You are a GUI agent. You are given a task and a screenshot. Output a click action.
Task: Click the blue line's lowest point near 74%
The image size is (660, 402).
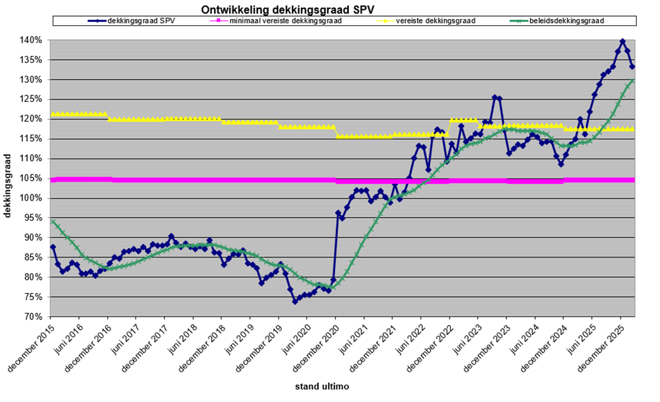(295, 301)
